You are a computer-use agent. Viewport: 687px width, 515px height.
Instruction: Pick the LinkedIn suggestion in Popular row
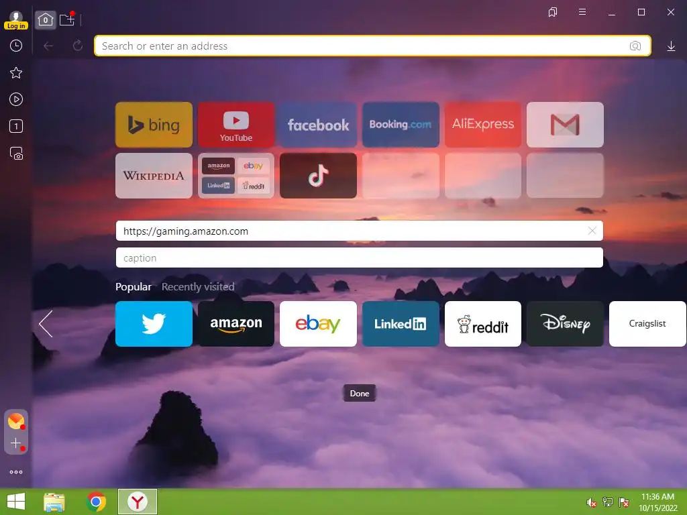401,324
